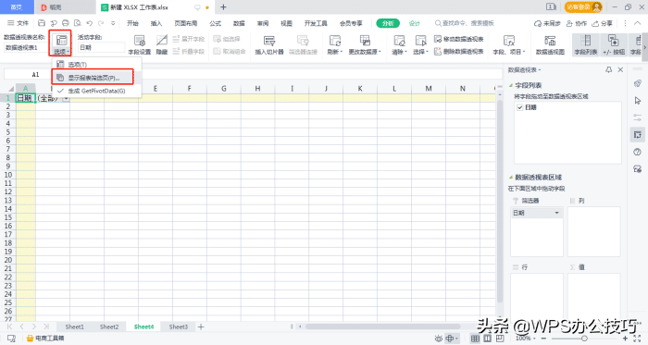Image resolution: width=648 pixels, height=345 pixels.
Task: Click the zoom out minus button
Action: coord(543,339)
